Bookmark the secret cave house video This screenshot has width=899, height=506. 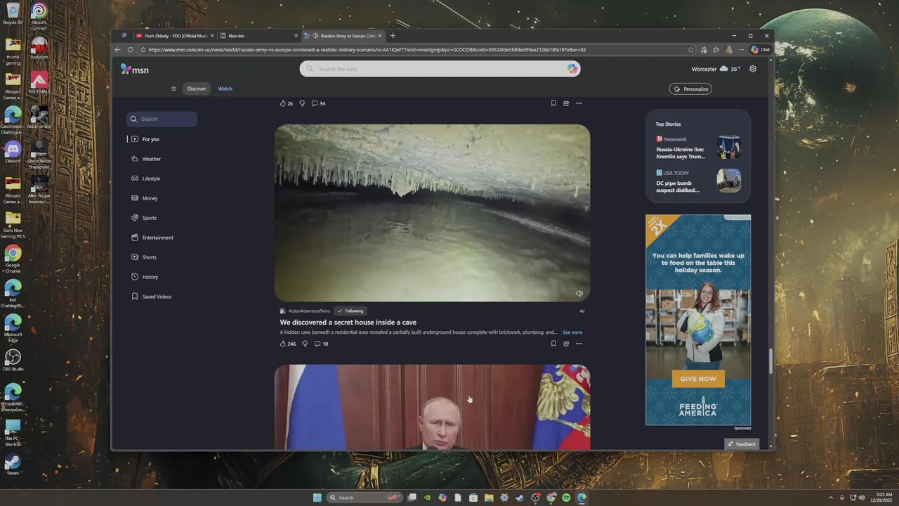pyautogui.click(x=553, y=344)
